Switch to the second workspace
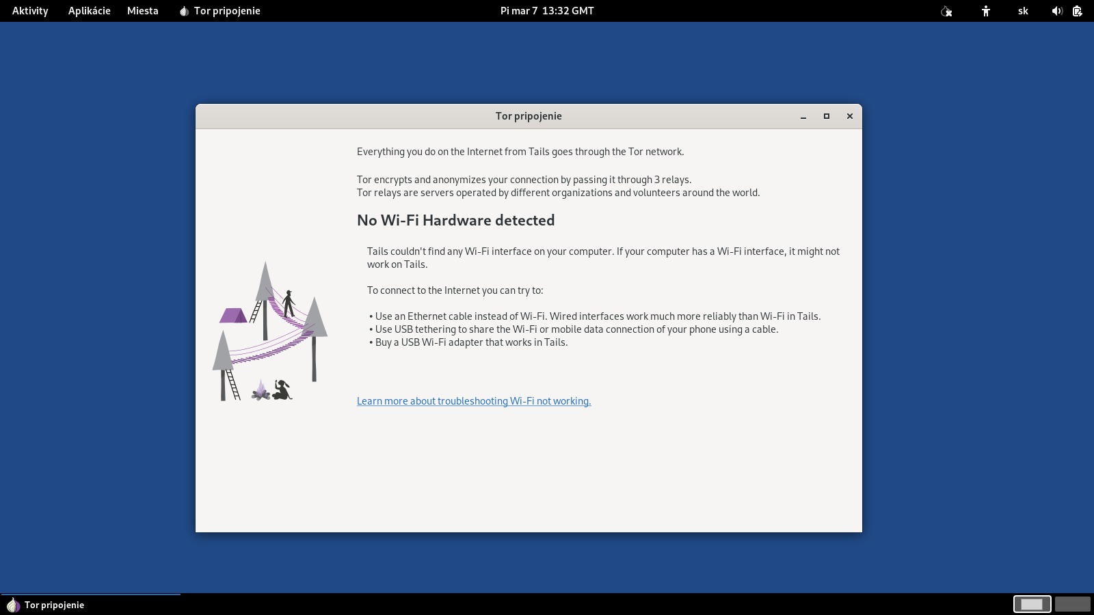The height and width of the screenshot is (615, 1094). (x=1071, y=604)
